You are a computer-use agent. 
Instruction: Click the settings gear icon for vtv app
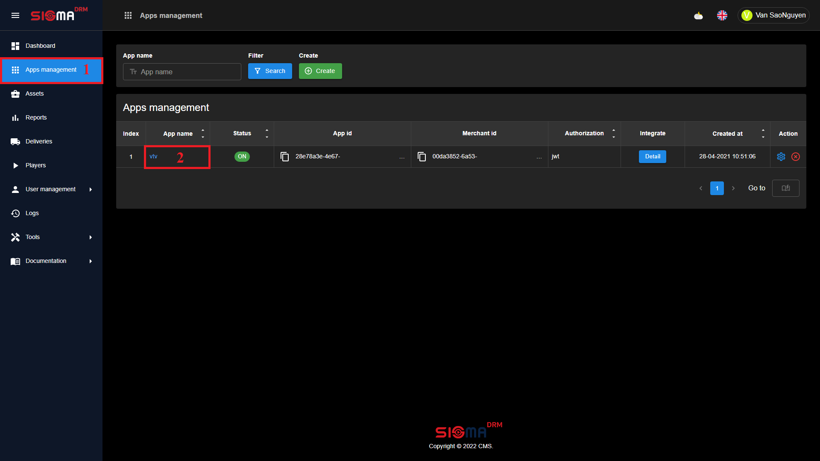781,157
